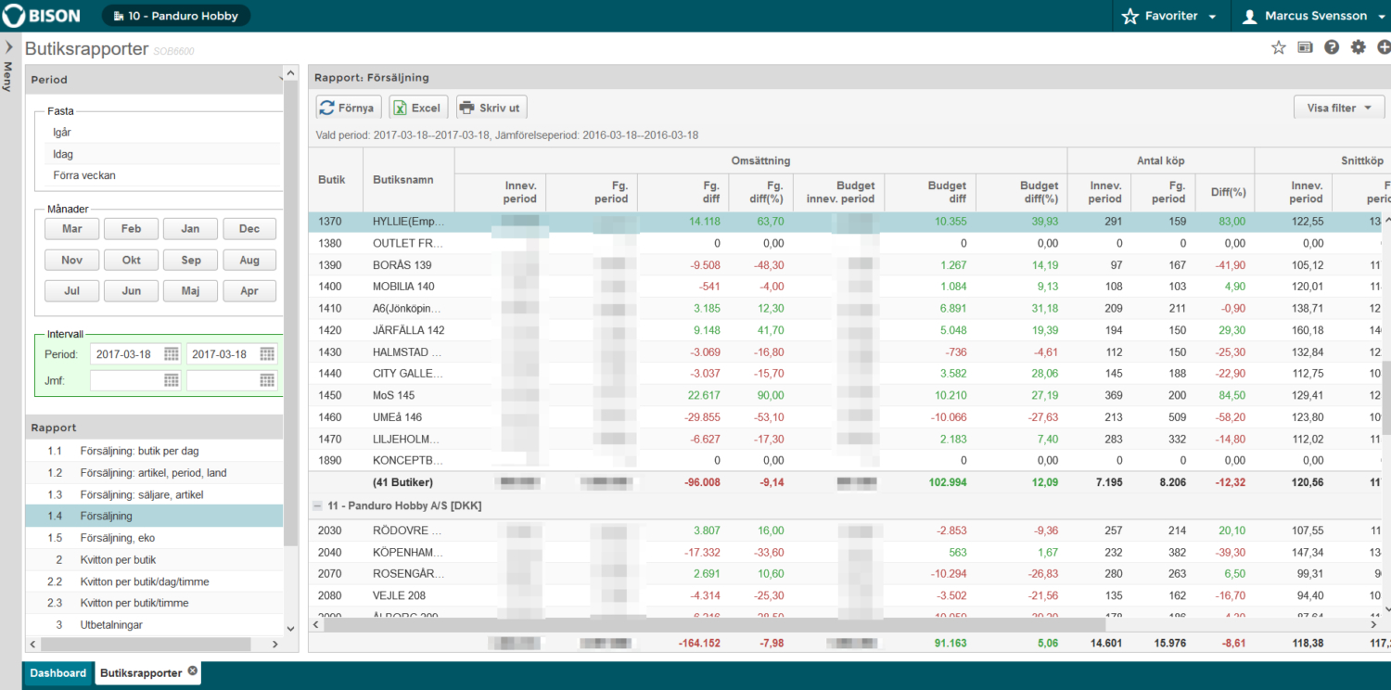Open the Marcus Svensson user menu
The image size is (1391, 690).
tap(1314, 16)
